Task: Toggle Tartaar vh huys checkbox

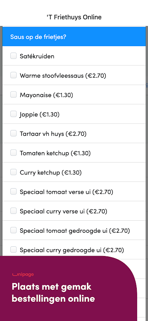Action: click(x=14, y=133)
